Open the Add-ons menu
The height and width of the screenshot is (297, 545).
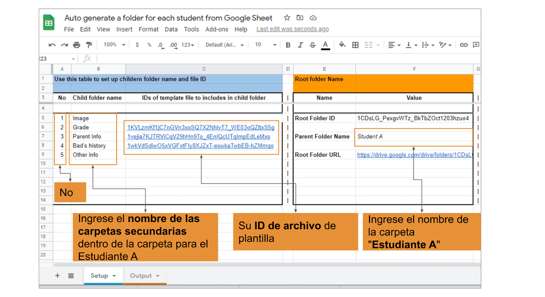click(x=217, y=29)
